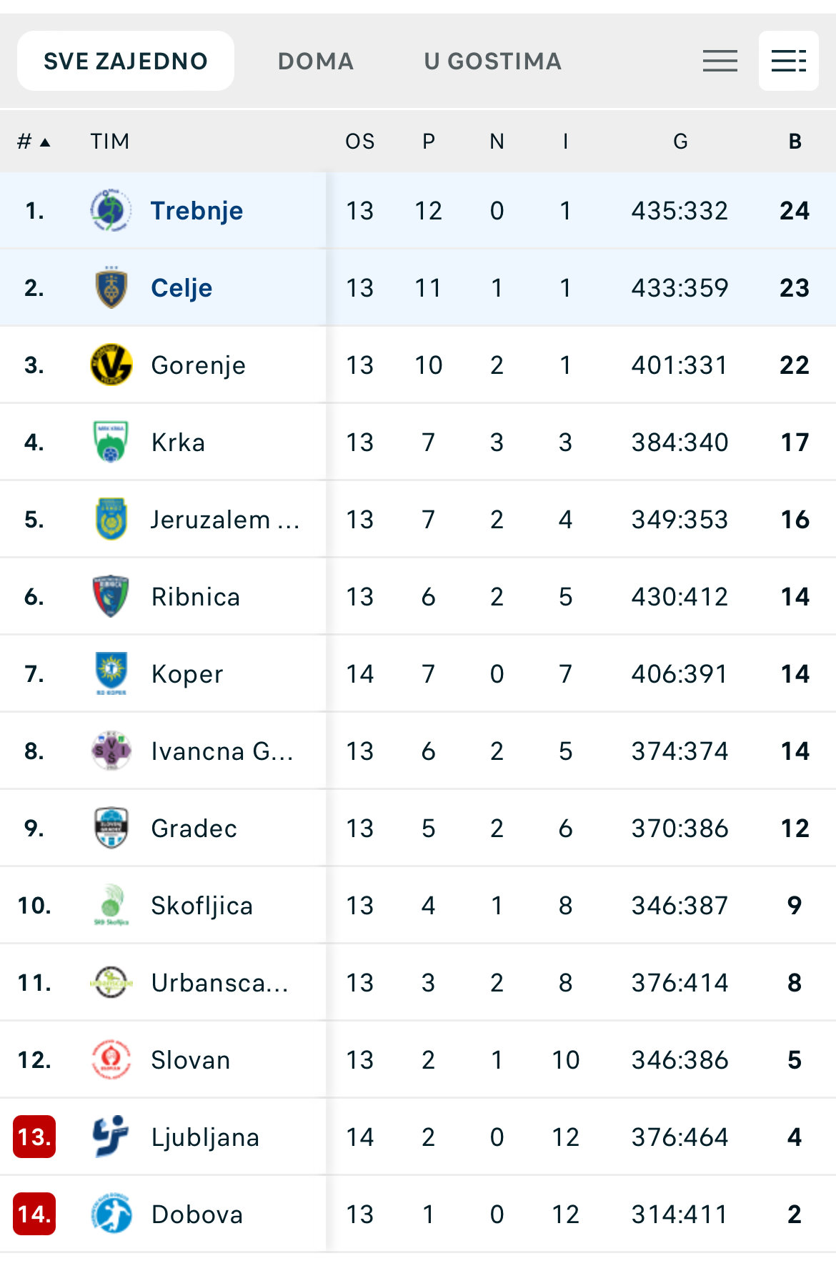Image resolution: width=836 pixels, height=1271 pixels.
Task: Click the Dobova team logo
Action: click(111, 1214)
